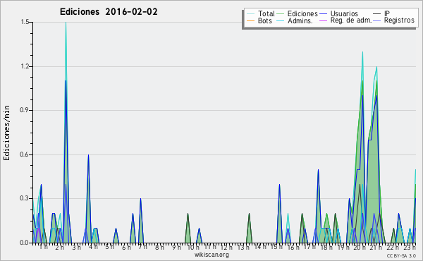The image size is (423, 261).
Task: Click the magenta Reg. de adm. swatch
Action: (x=323, y=20)
